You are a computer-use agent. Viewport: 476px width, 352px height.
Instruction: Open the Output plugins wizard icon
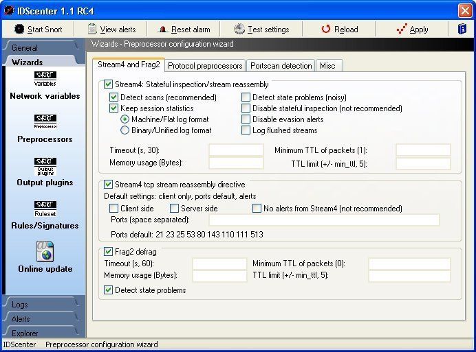point(45,166)
